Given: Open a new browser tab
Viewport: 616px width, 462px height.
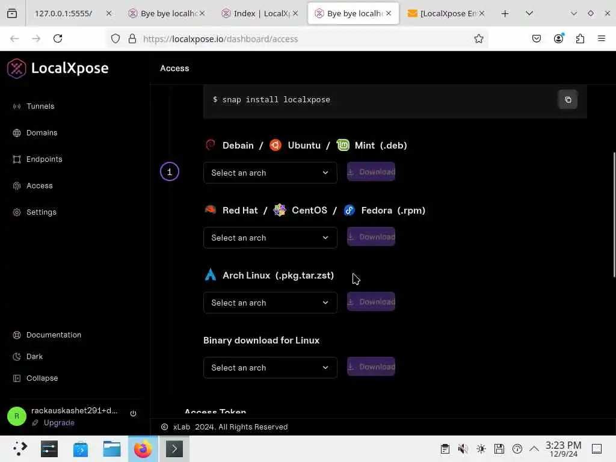Looking at the screenshot, I should [x=505, y=13].
